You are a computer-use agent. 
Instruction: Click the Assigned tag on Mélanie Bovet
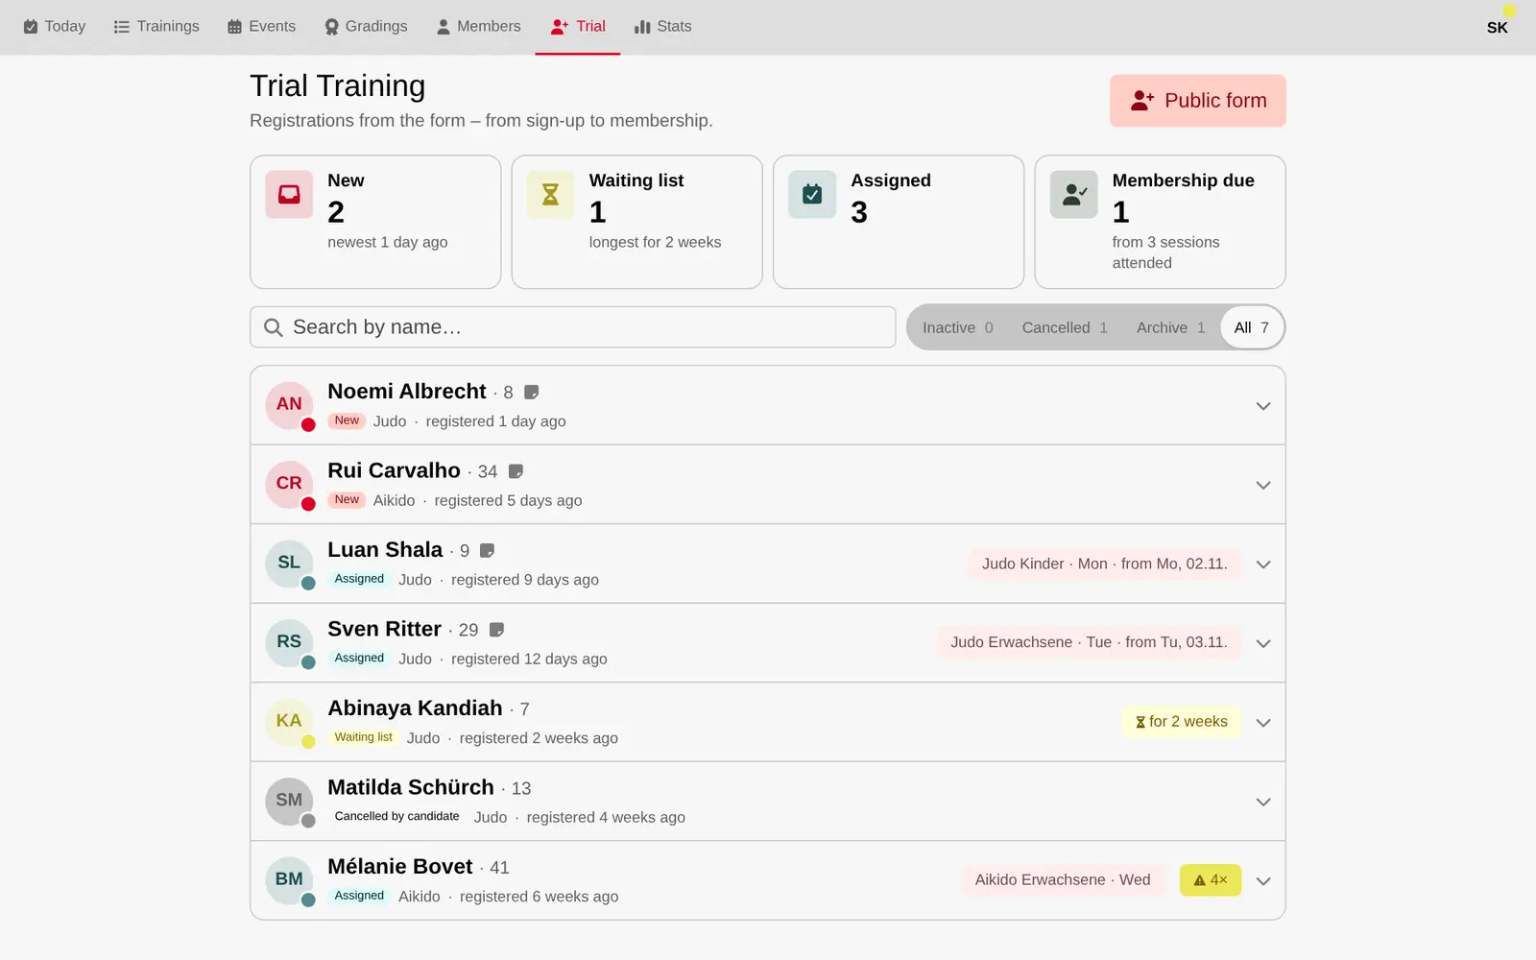tap(359, 896)
